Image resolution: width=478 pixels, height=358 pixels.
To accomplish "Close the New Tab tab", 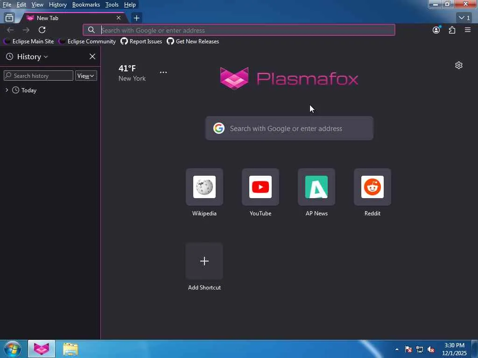I will (x=119, y=18).
